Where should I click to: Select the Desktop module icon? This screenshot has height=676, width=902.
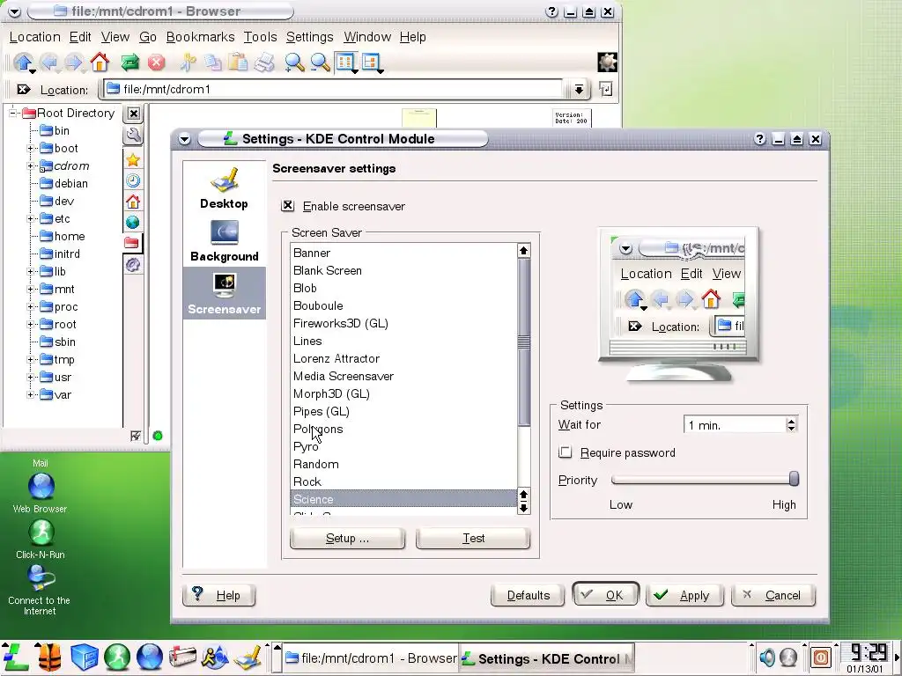coord(224,188)
